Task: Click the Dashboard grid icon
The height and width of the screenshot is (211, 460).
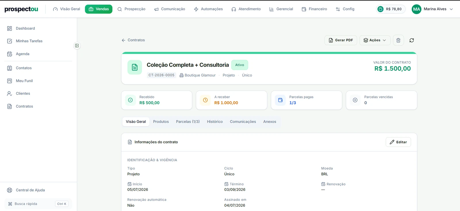Action: [x=9, y=28]
